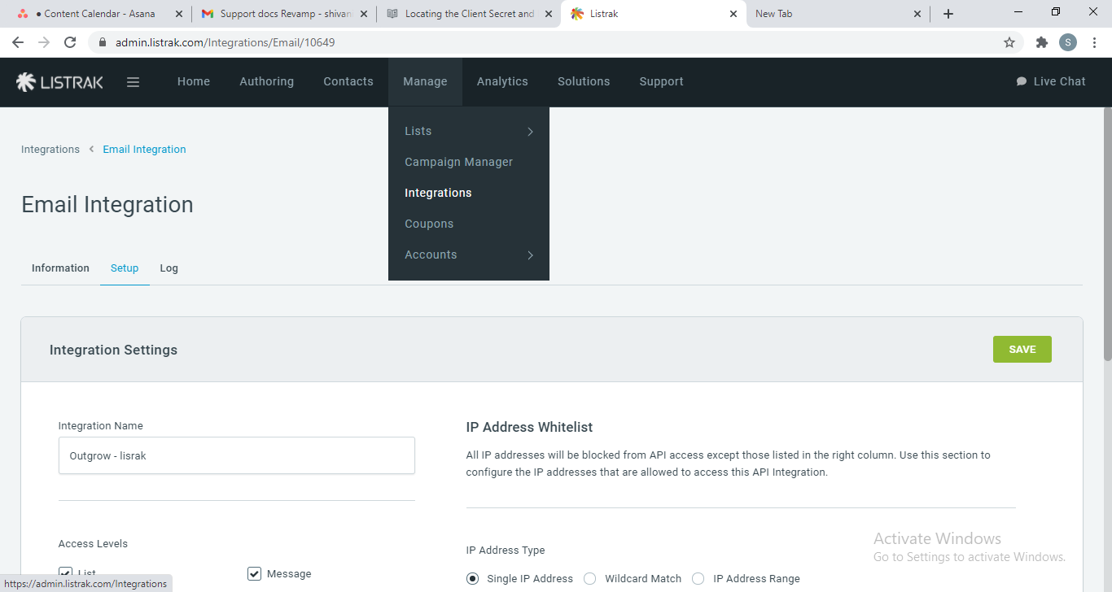Expand the Accounts submenu
The height and width of the screenshot is (592, 1112).
(x=469, y=255)
